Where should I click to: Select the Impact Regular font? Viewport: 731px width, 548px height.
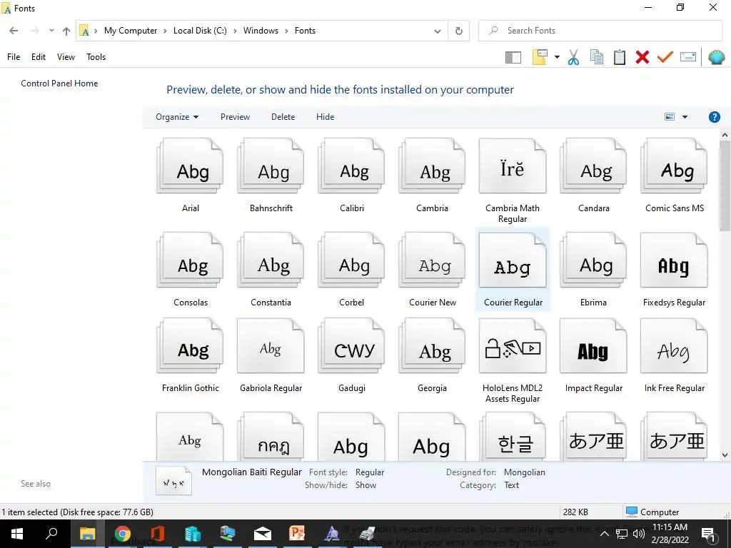[x=593, y=355]
